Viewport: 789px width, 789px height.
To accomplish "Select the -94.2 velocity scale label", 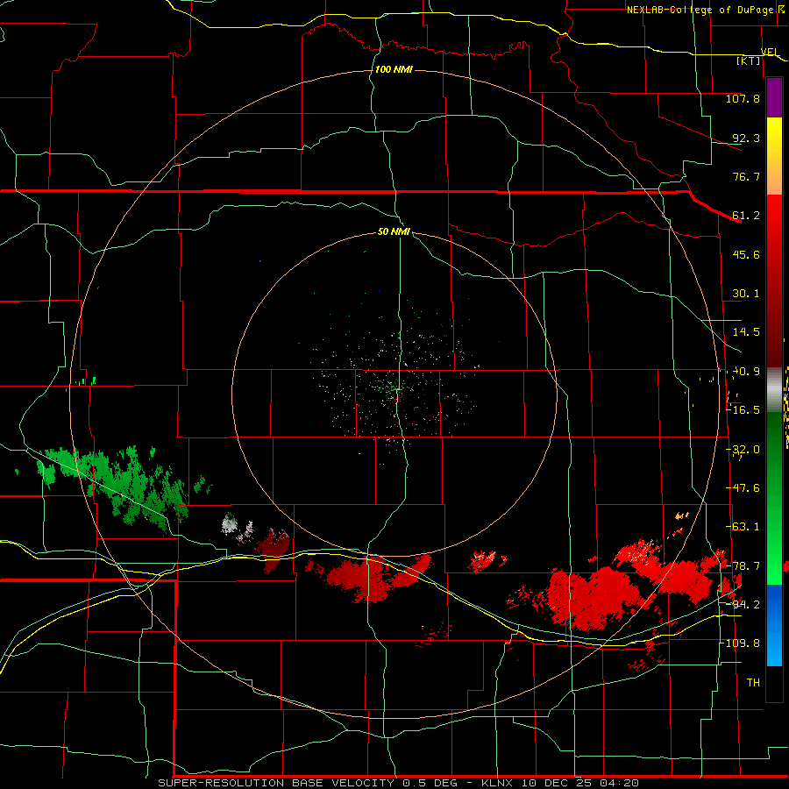I will point(743,604).
